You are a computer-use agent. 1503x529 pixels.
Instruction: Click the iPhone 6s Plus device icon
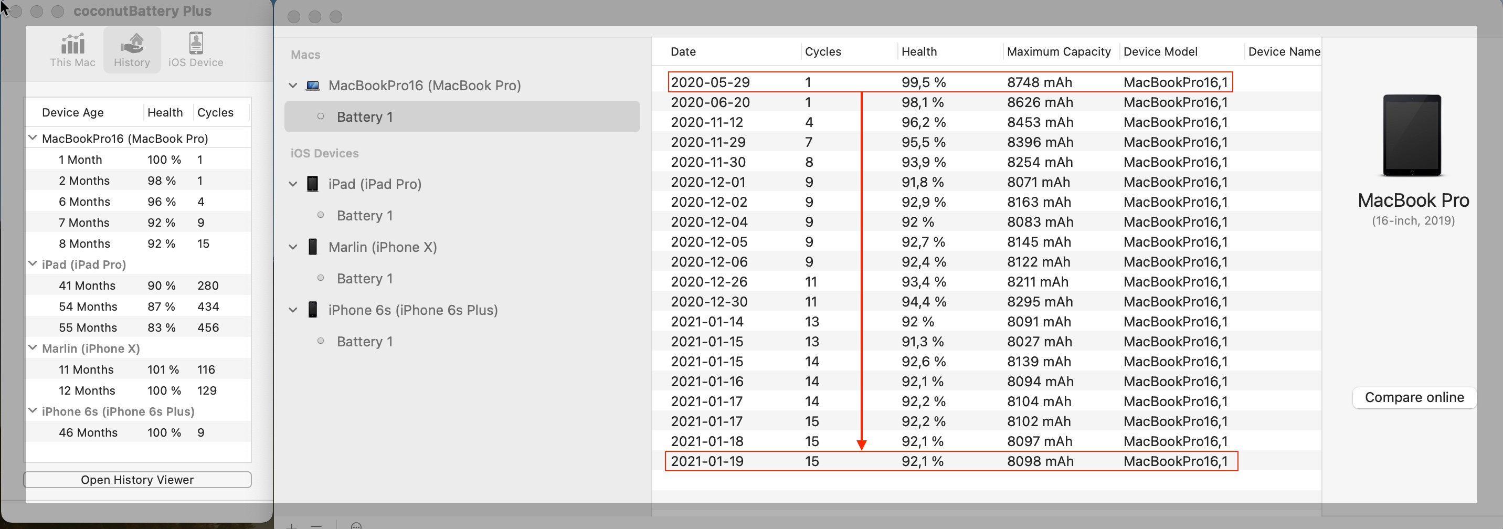[x=313, y=310]
